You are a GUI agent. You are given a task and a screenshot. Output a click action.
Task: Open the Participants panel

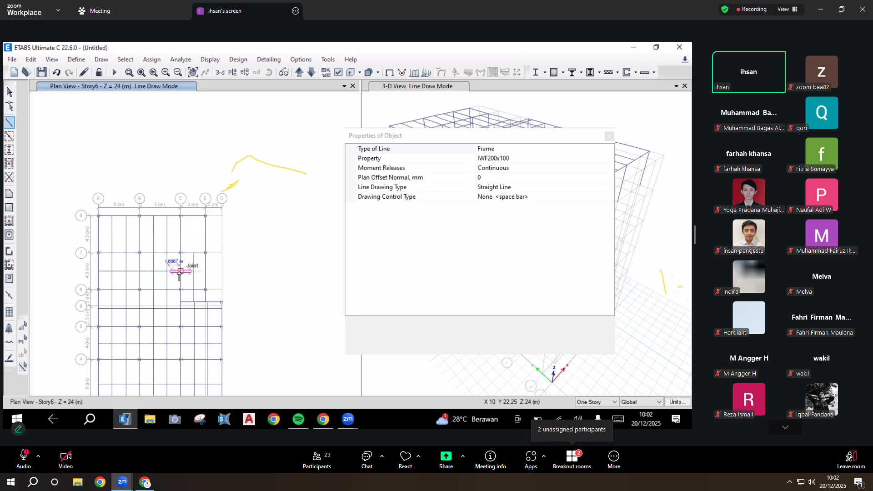[x=317, y=459]
